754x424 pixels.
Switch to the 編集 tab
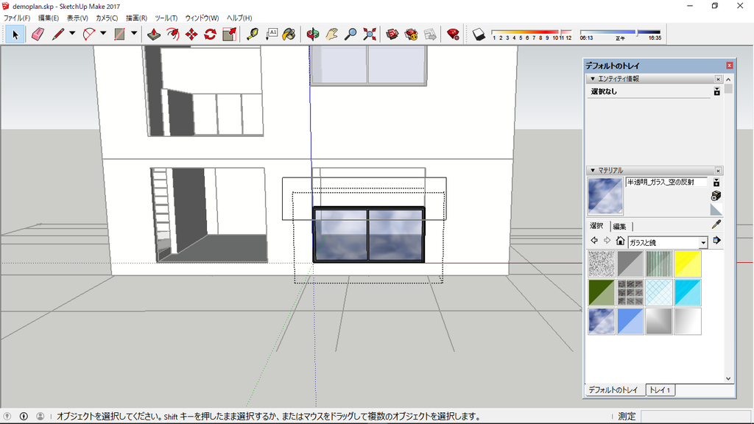pos(620,227)
